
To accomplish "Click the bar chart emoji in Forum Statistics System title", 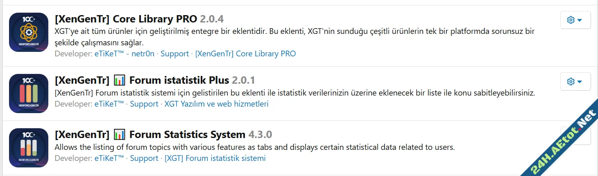I will point(119,134).
